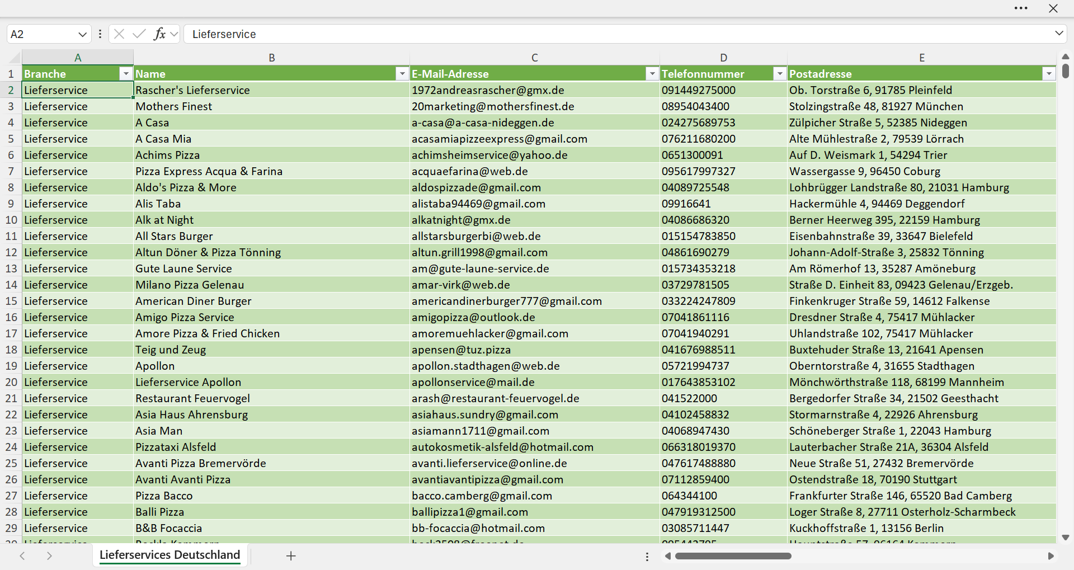Select cell Pizzataxi Alfeld
The image size is (1074, 570).
272,447
